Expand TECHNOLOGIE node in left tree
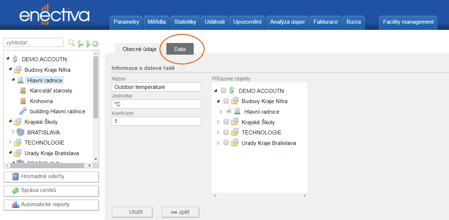This screenshot has width=449, height=220. tap(10, 142)
